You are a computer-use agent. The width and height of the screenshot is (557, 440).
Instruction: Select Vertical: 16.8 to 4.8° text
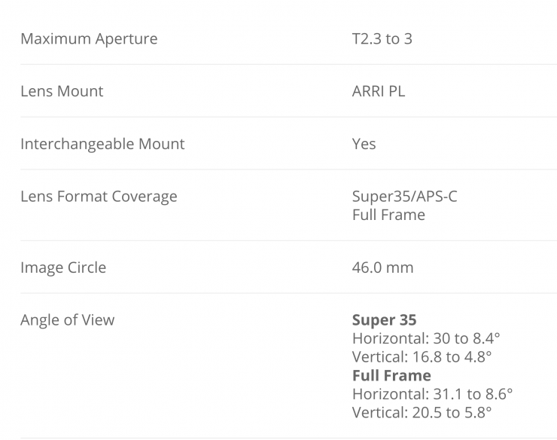pyautogui.click(x=422, y=356)
